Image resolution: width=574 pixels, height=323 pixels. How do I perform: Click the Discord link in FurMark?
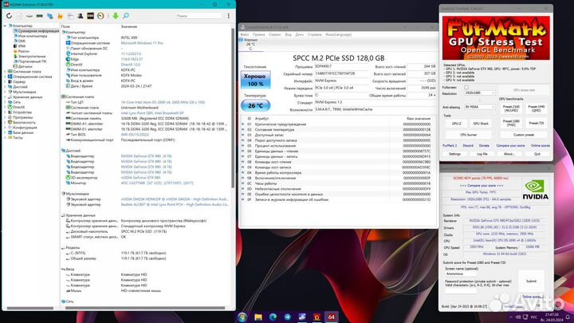[x=468, y=146]
